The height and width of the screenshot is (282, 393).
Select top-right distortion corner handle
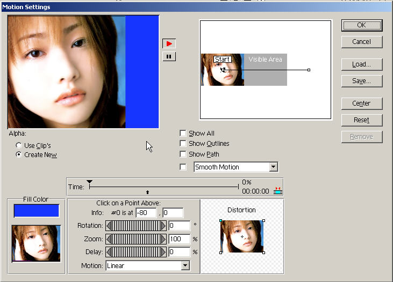click(263, 221)
